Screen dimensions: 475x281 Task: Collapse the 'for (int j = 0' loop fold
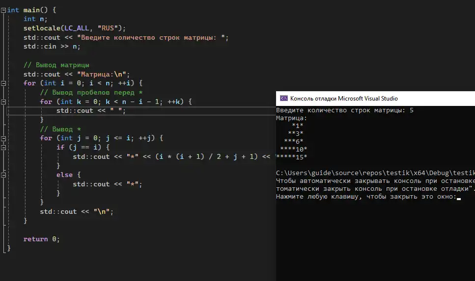[x=3, y=138]
